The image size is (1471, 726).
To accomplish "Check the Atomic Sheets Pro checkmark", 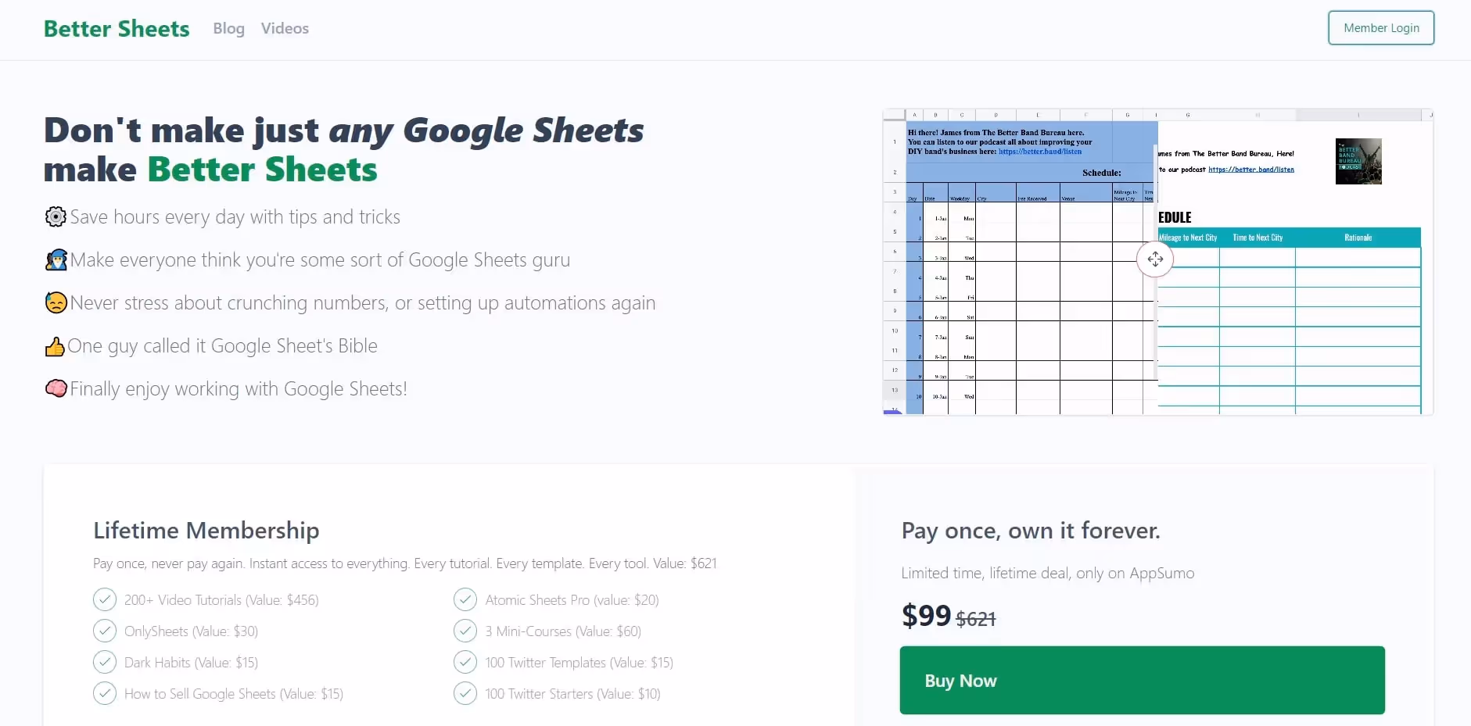I will 464,599.
